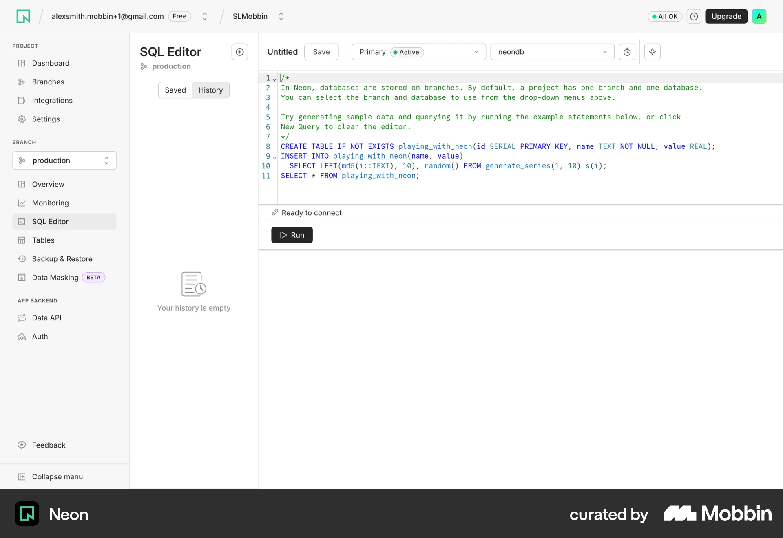Screen dimensions: 783x538
Task: Open the Tables page
Action: [x=64, y=240]
